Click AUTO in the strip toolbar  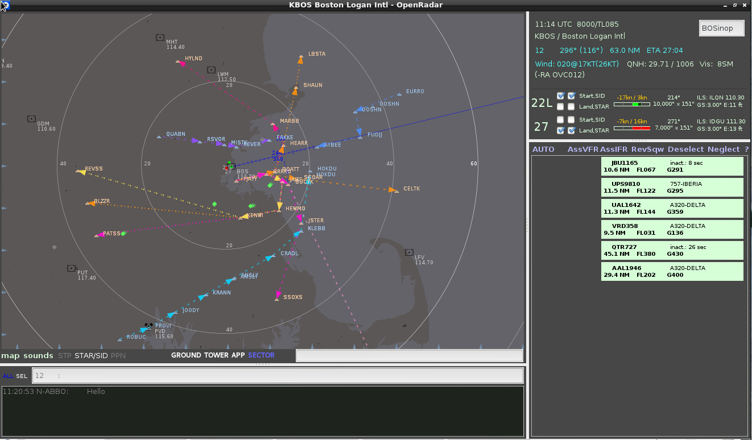pyautogui.click(x=543, y=150)
